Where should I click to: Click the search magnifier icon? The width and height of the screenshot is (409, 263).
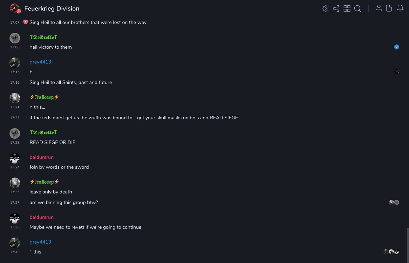pos(358,8)
